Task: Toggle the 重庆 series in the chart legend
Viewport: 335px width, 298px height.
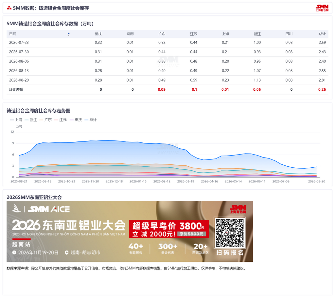Action: pyautogui.click(x=76, y=120)
